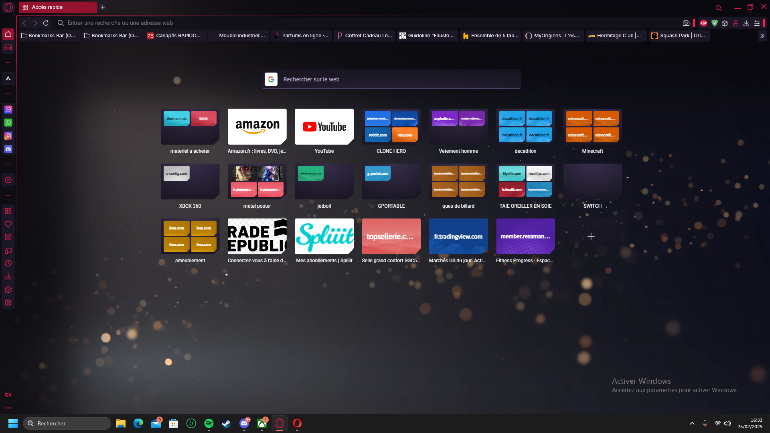Open the Coffret Cadeau bookmark
Image resolution: width=770 pixels, height=433 pixels.
[x=365, y=36]
